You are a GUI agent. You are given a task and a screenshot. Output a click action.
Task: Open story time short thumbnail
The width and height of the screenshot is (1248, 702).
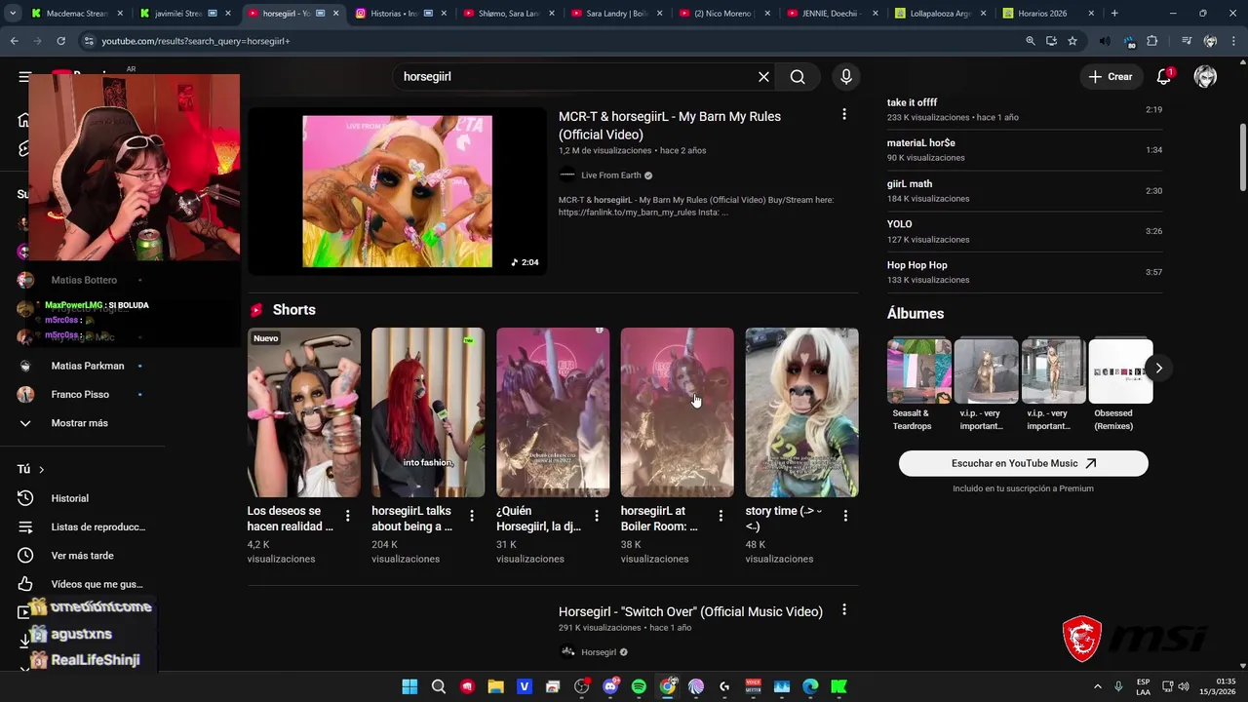pos(801,412)
